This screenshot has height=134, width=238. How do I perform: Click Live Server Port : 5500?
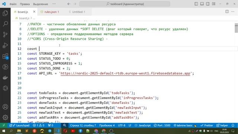(x=162, y=125)
